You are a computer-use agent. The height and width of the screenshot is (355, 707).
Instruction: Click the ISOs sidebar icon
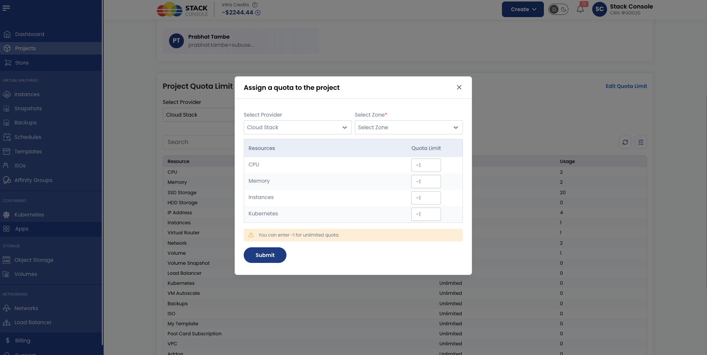coord(6,166)
